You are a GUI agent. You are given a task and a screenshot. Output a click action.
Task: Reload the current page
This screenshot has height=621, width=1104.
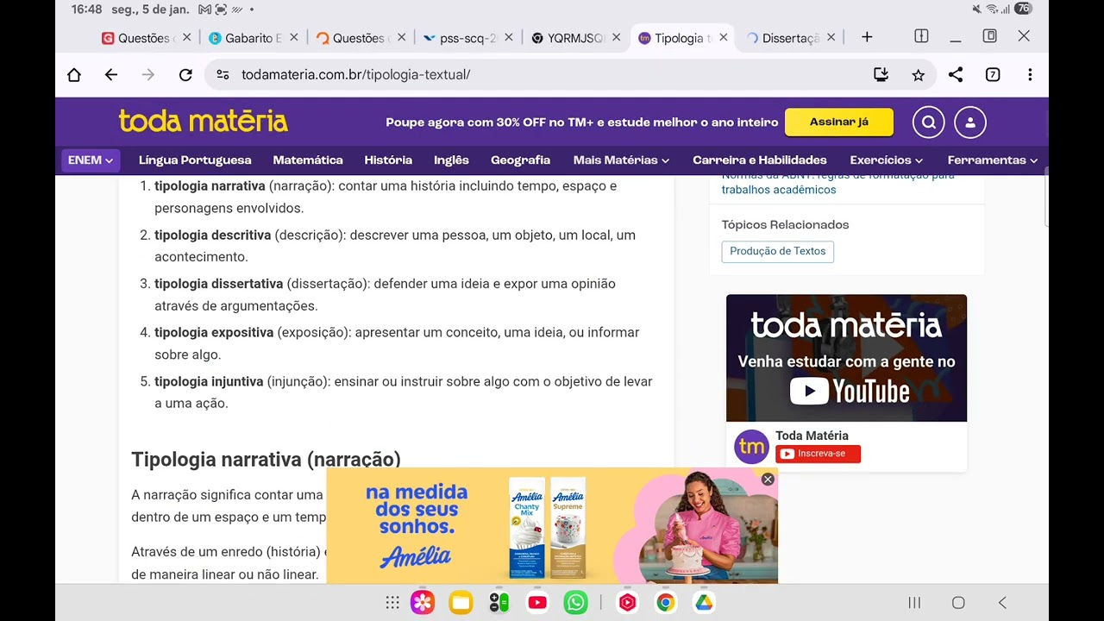pyautogui.click(x=185, y=75)
